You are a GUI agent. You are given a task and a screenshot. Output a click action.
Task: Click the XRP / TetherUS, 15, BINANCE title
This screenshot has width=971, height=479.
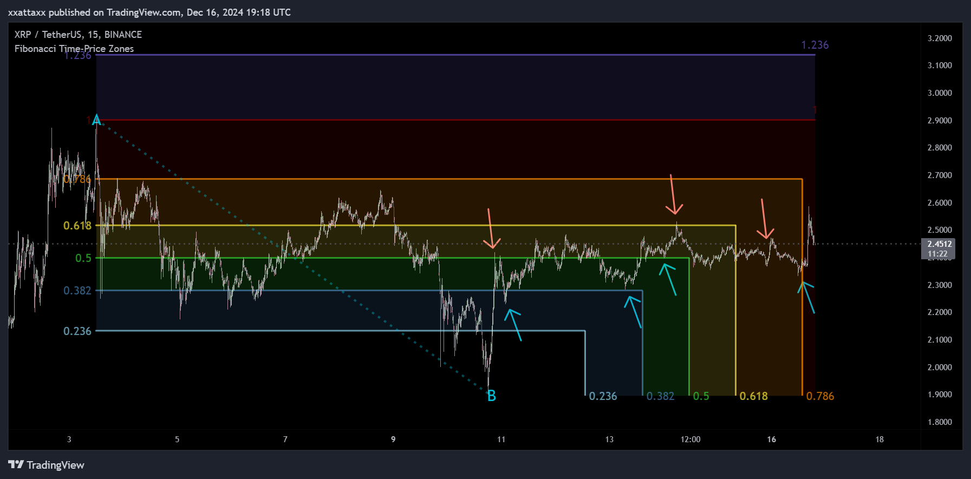[78, 35]
